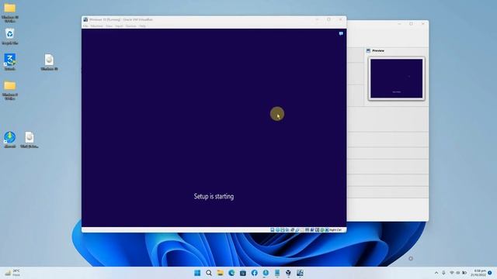Open the Machine menu in the VM window
This screenshot has height=279, width=497.
click(96, 26)
